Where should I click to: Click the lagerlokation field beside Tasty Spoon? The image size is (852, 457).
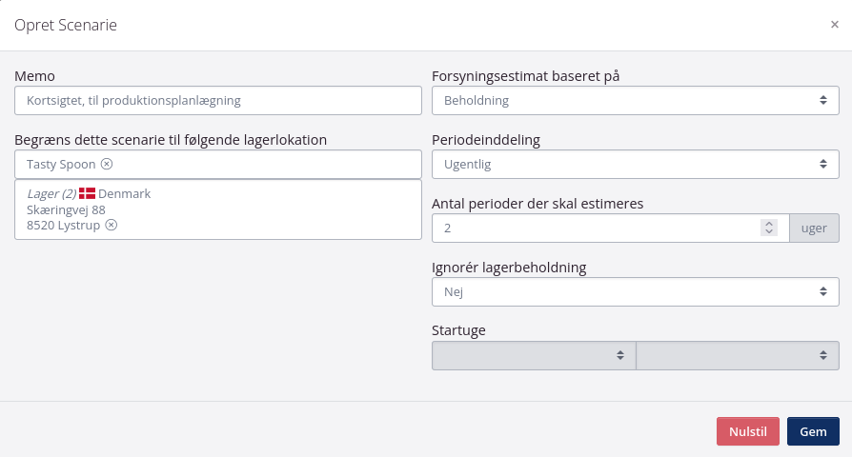tap(267, 164)
